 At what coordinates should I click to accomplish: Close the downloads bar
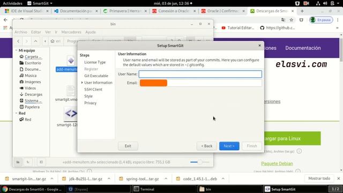339,179
